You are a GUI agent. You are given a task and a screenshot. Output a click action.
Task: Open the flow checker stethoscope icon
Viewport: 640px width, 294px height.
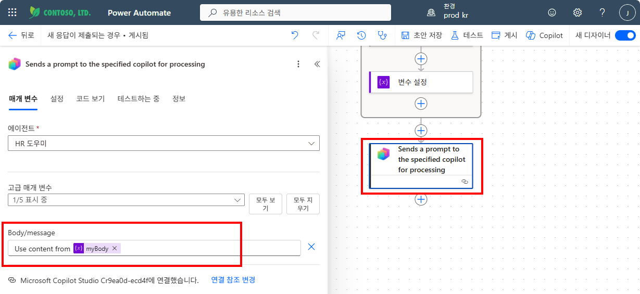tap(382, 35)
